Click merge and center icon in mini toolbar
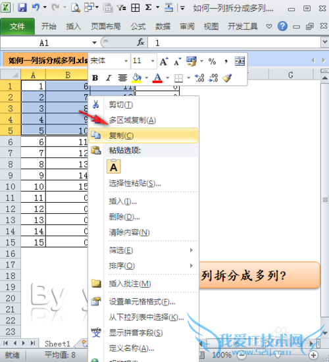 [240, 61]
